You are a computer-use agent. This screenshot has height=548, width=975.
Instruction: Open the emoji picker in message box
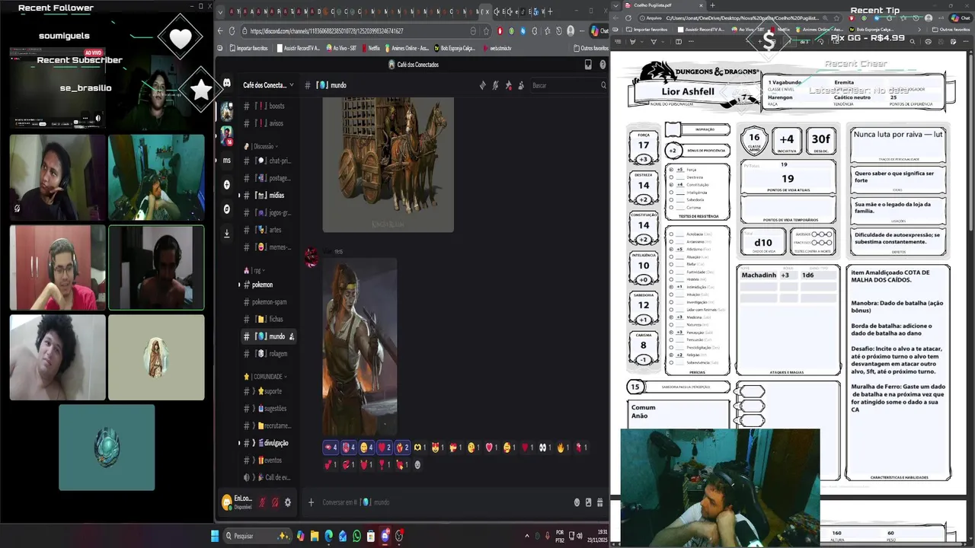coord(577,502)
